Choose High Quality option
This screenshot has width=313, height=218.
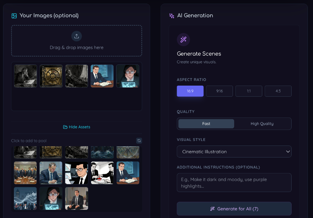click(x=262, y=124)
